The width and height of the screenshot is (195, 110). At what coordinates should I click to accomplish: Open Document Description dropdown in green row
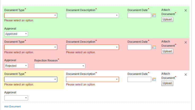click(x=92, y=16)
